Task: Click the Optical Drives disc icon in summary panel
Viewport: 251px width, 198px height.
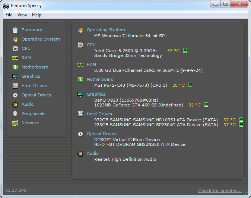Action: point(80,134)
